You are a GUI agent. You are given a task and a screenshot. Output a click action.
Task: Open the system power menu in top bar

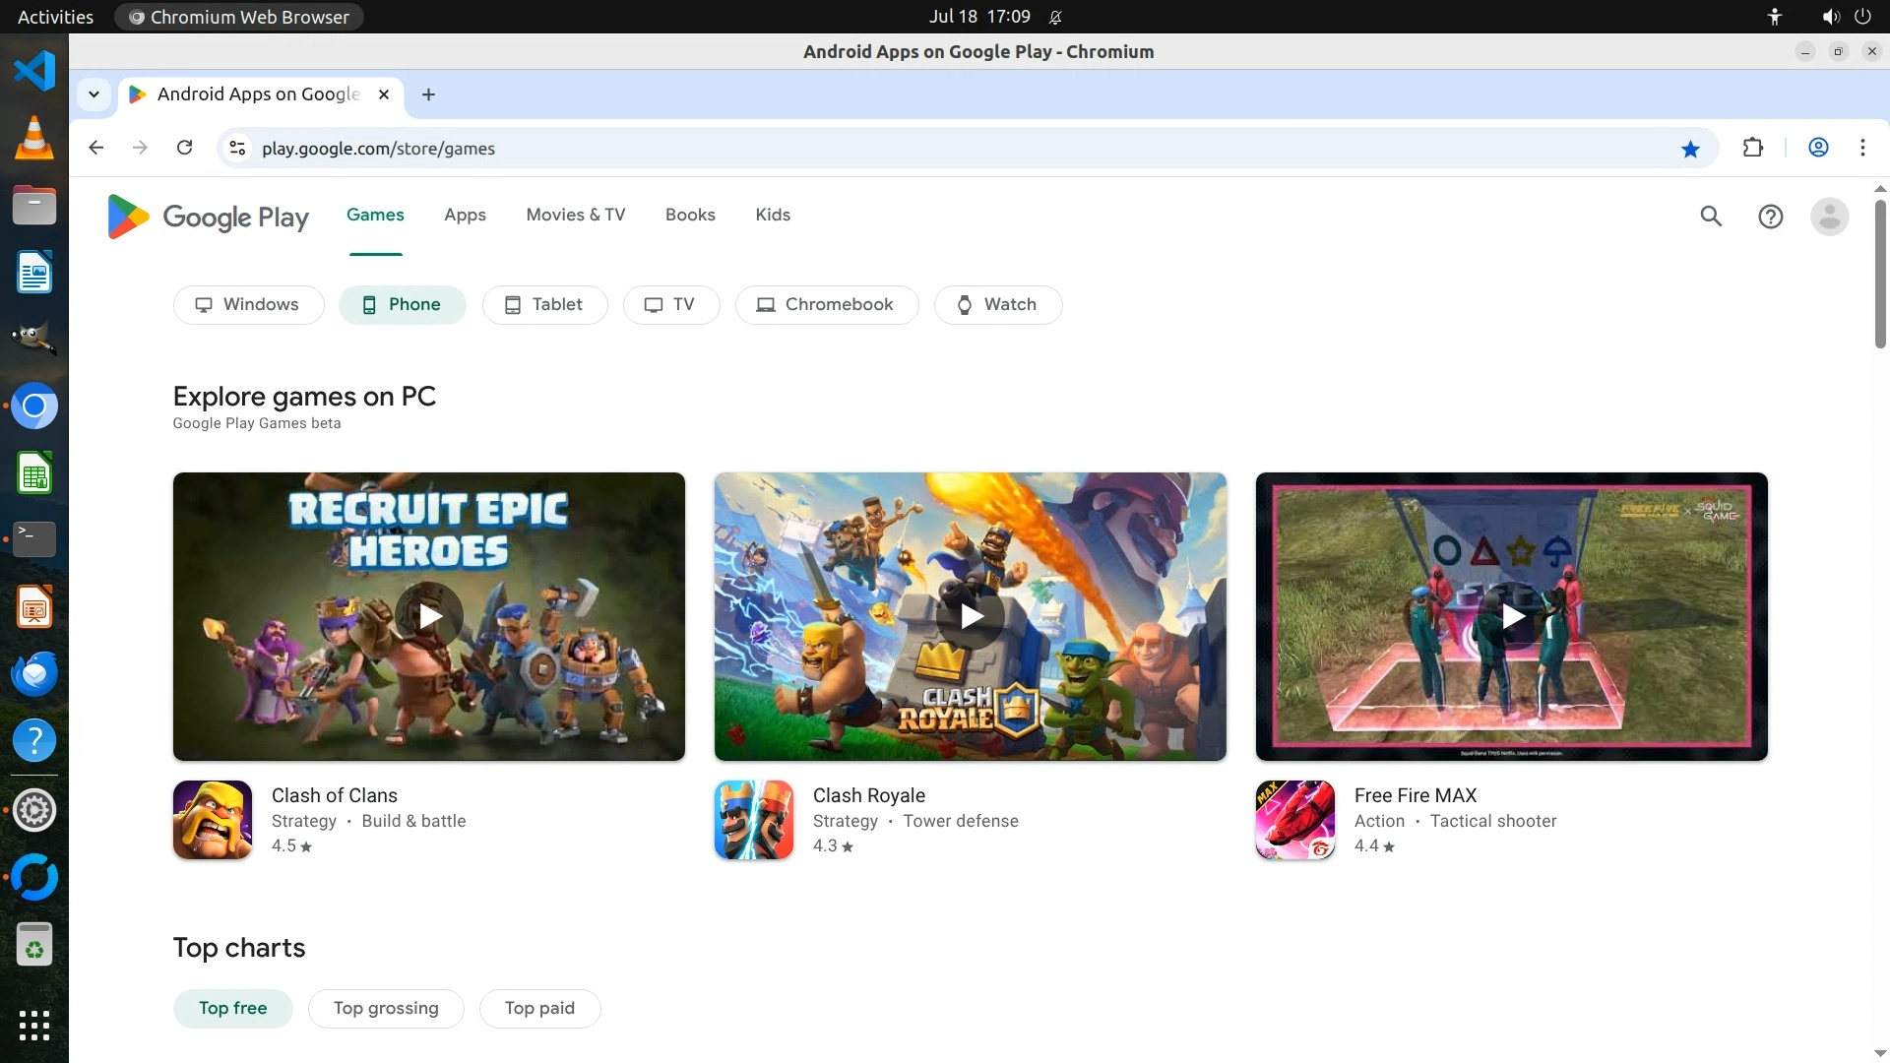pyautogui.click(x=1862, y=17)
